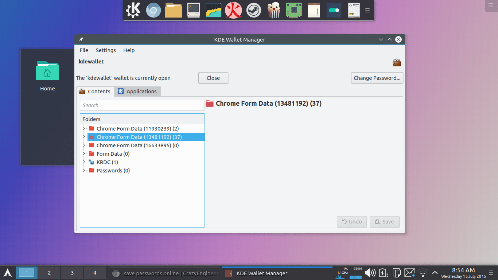Switch to the Contents tab
This screenshot has width=498, height=280.
coord(95,92)
